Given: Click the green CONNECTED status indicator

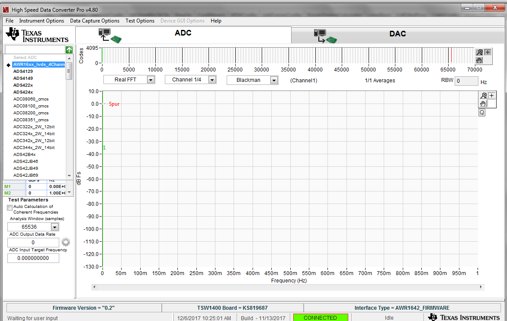Looking at the screenshot, I should point(321,318).
